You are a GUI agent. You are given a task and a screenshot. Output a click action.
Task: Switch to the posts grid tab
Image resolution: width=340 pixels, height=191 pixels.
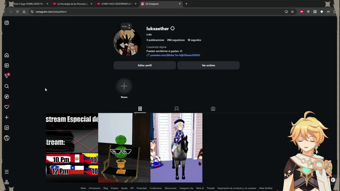click(x=140, y=108)
